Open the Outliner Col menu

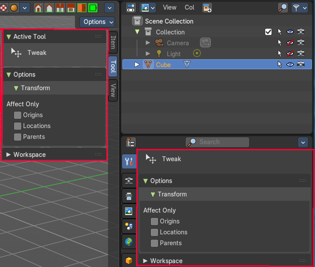pos(190,8)
